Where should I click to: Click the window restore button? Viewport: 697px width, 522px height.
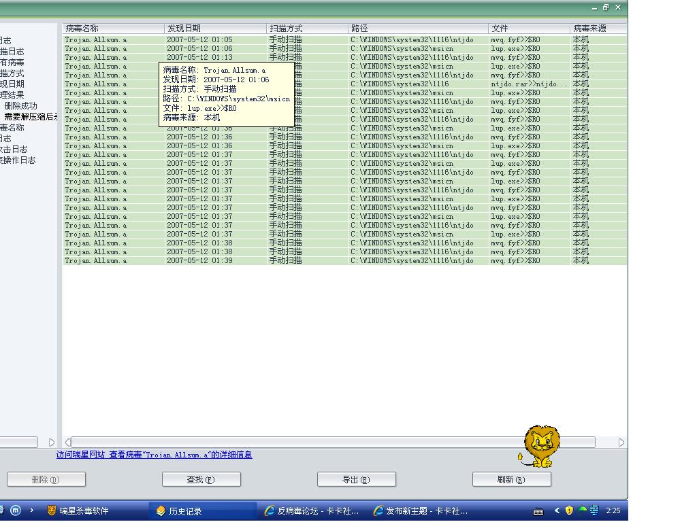point(605,7)
